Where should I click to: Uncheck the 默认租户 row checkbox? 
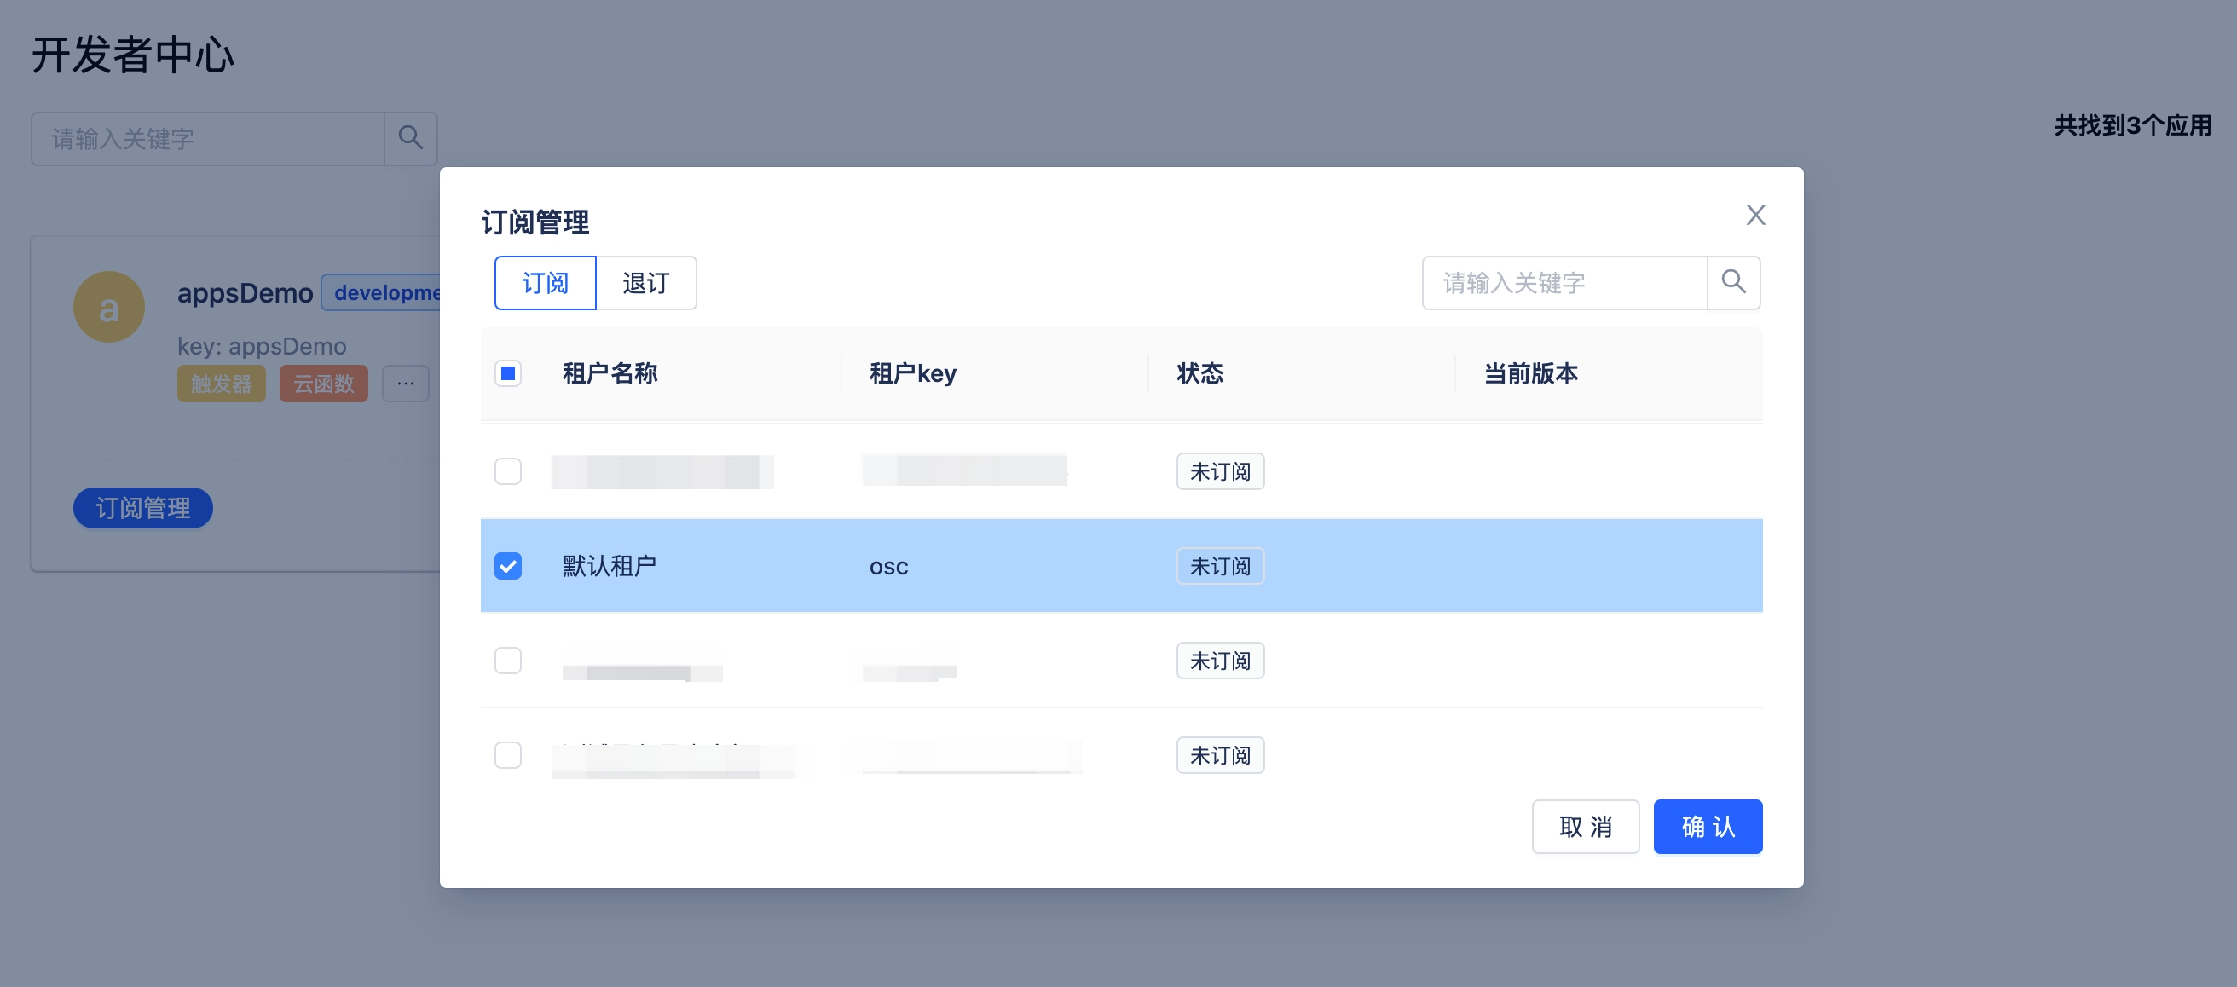(x=509, y=565)
